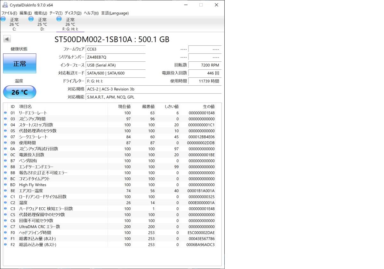Click the serial number field ZA4BEB7Q
This screenshot has height=269, width=384.
[x=116, y=57]
